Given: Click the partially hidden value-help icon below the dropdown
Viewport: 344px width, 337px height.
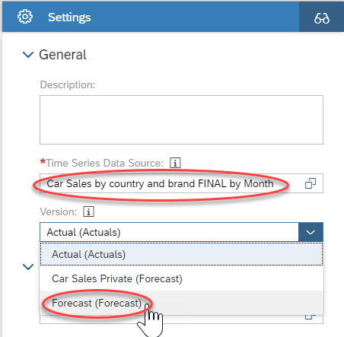Looking at the screenshot, I should [311, 316].
